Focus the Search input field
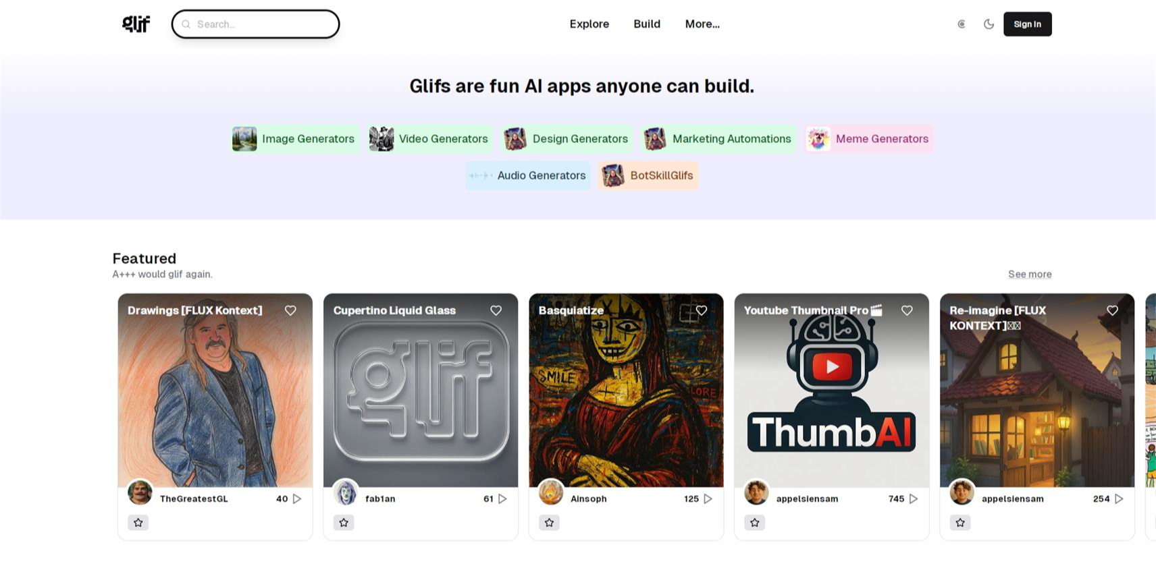The height and width of the screenshot is (570, 1156). pos(256,24)
